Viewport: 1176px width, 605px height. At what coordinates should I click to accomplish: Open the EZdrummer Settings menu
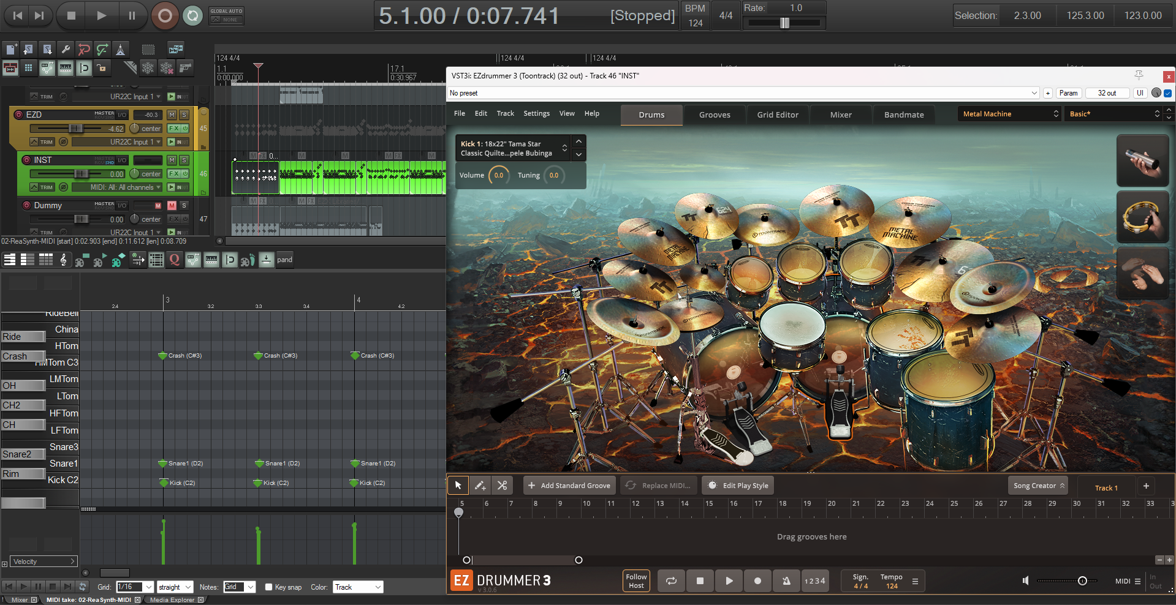tap(536, 114)
